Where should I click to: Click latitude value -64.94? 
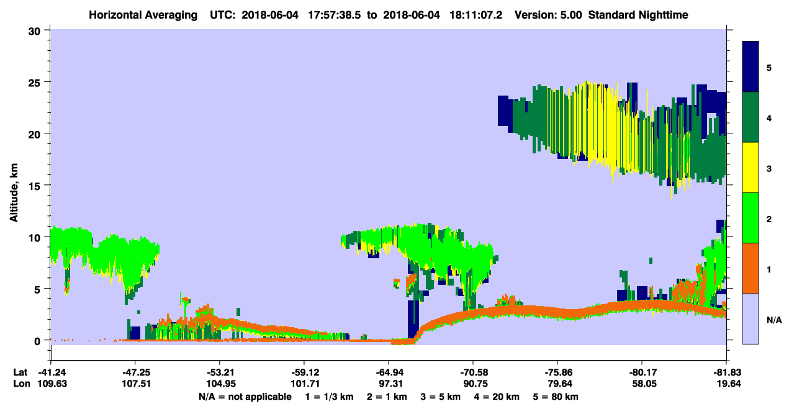coord(388,372)
